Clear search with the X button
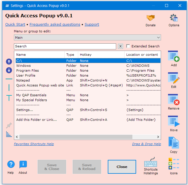 tap(121, 46)
